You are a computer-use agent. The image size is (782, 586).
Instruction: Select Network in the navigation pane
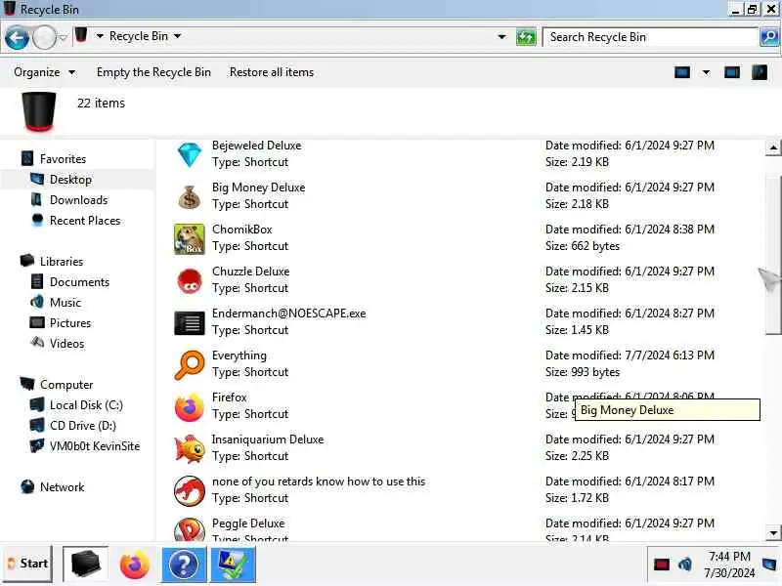pos(62,486)
